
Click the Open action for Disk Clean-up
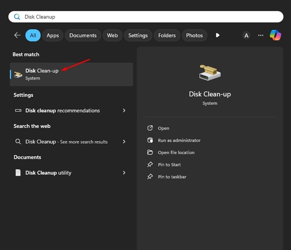(163, 128)
